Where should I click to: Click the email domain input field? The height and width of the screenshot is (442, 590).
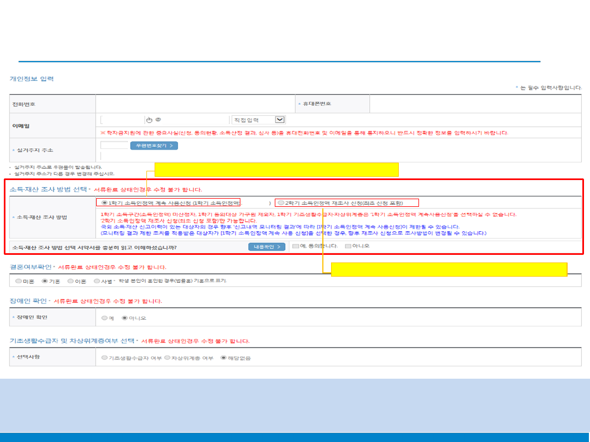point(196,120)
